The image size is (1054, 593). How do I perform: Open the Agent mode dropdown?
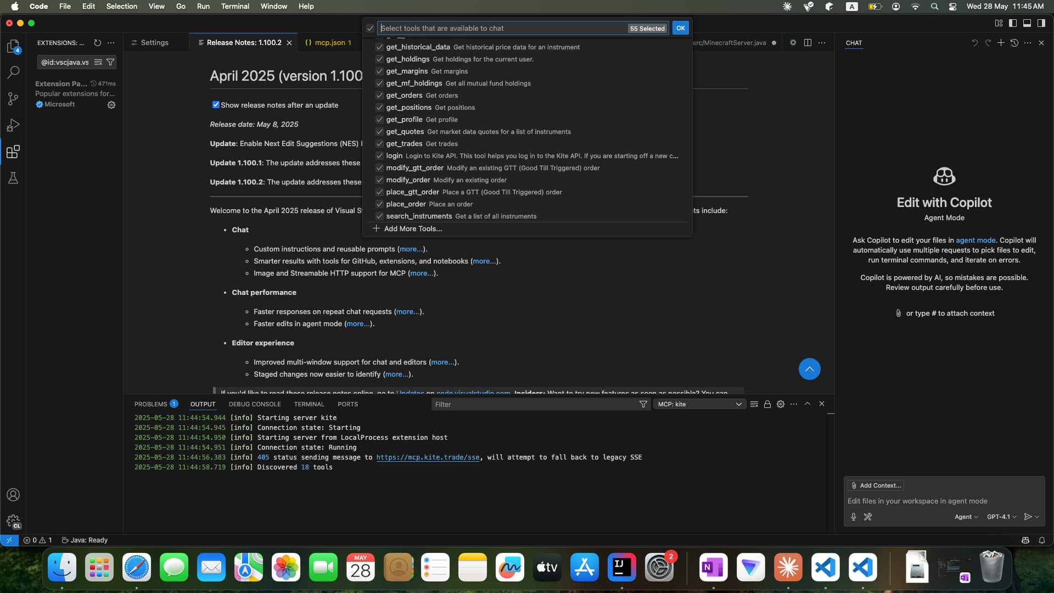tap(966, 517)
